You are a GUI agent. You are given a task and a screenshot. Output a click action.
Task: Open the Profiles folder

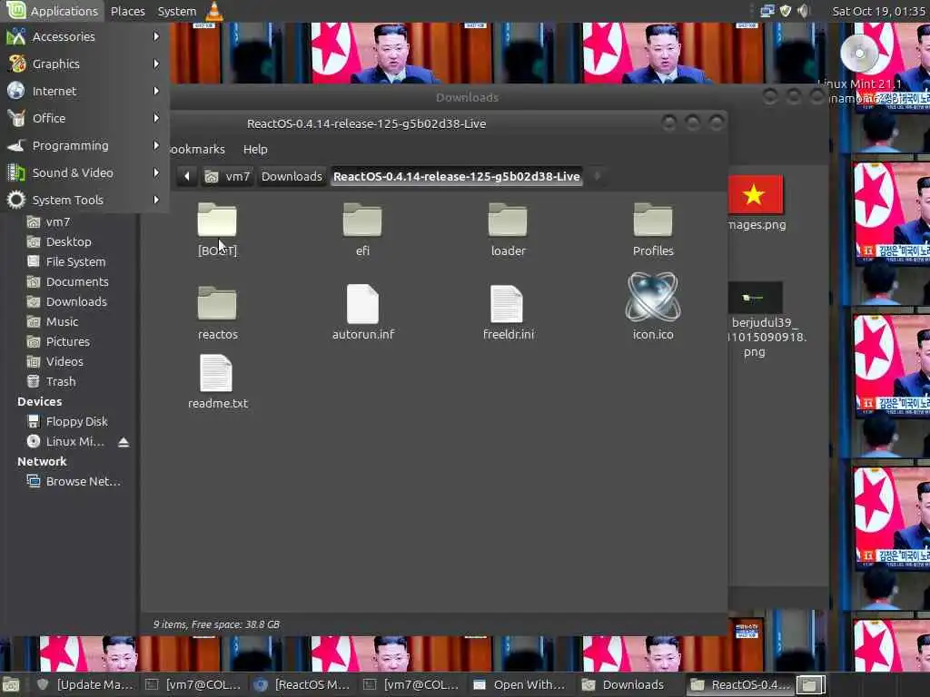[653, 229]
